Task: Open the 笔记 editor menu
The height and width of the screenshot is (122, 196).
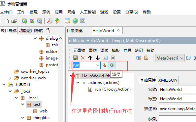Action: [139, 51]
